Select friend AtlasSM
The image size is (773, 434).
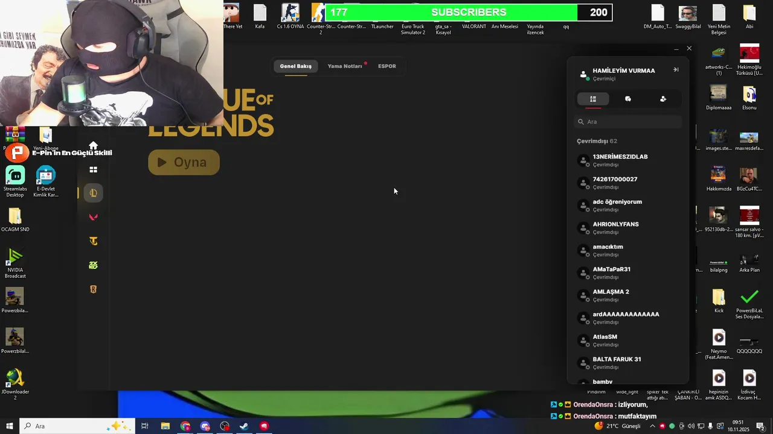[628, 341]
